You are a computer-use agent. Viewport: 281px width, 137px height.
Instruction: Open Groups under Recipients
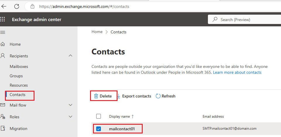point(16,76)
